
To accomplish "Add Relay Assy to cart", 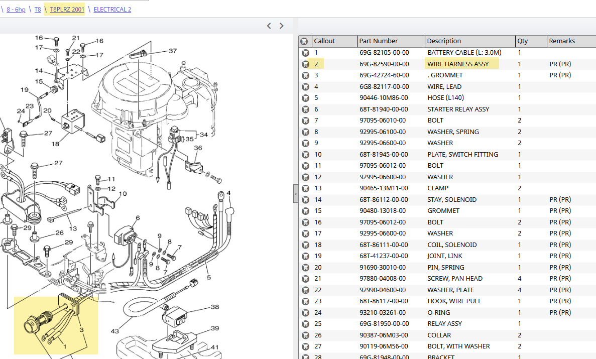I will pos(305,324).
